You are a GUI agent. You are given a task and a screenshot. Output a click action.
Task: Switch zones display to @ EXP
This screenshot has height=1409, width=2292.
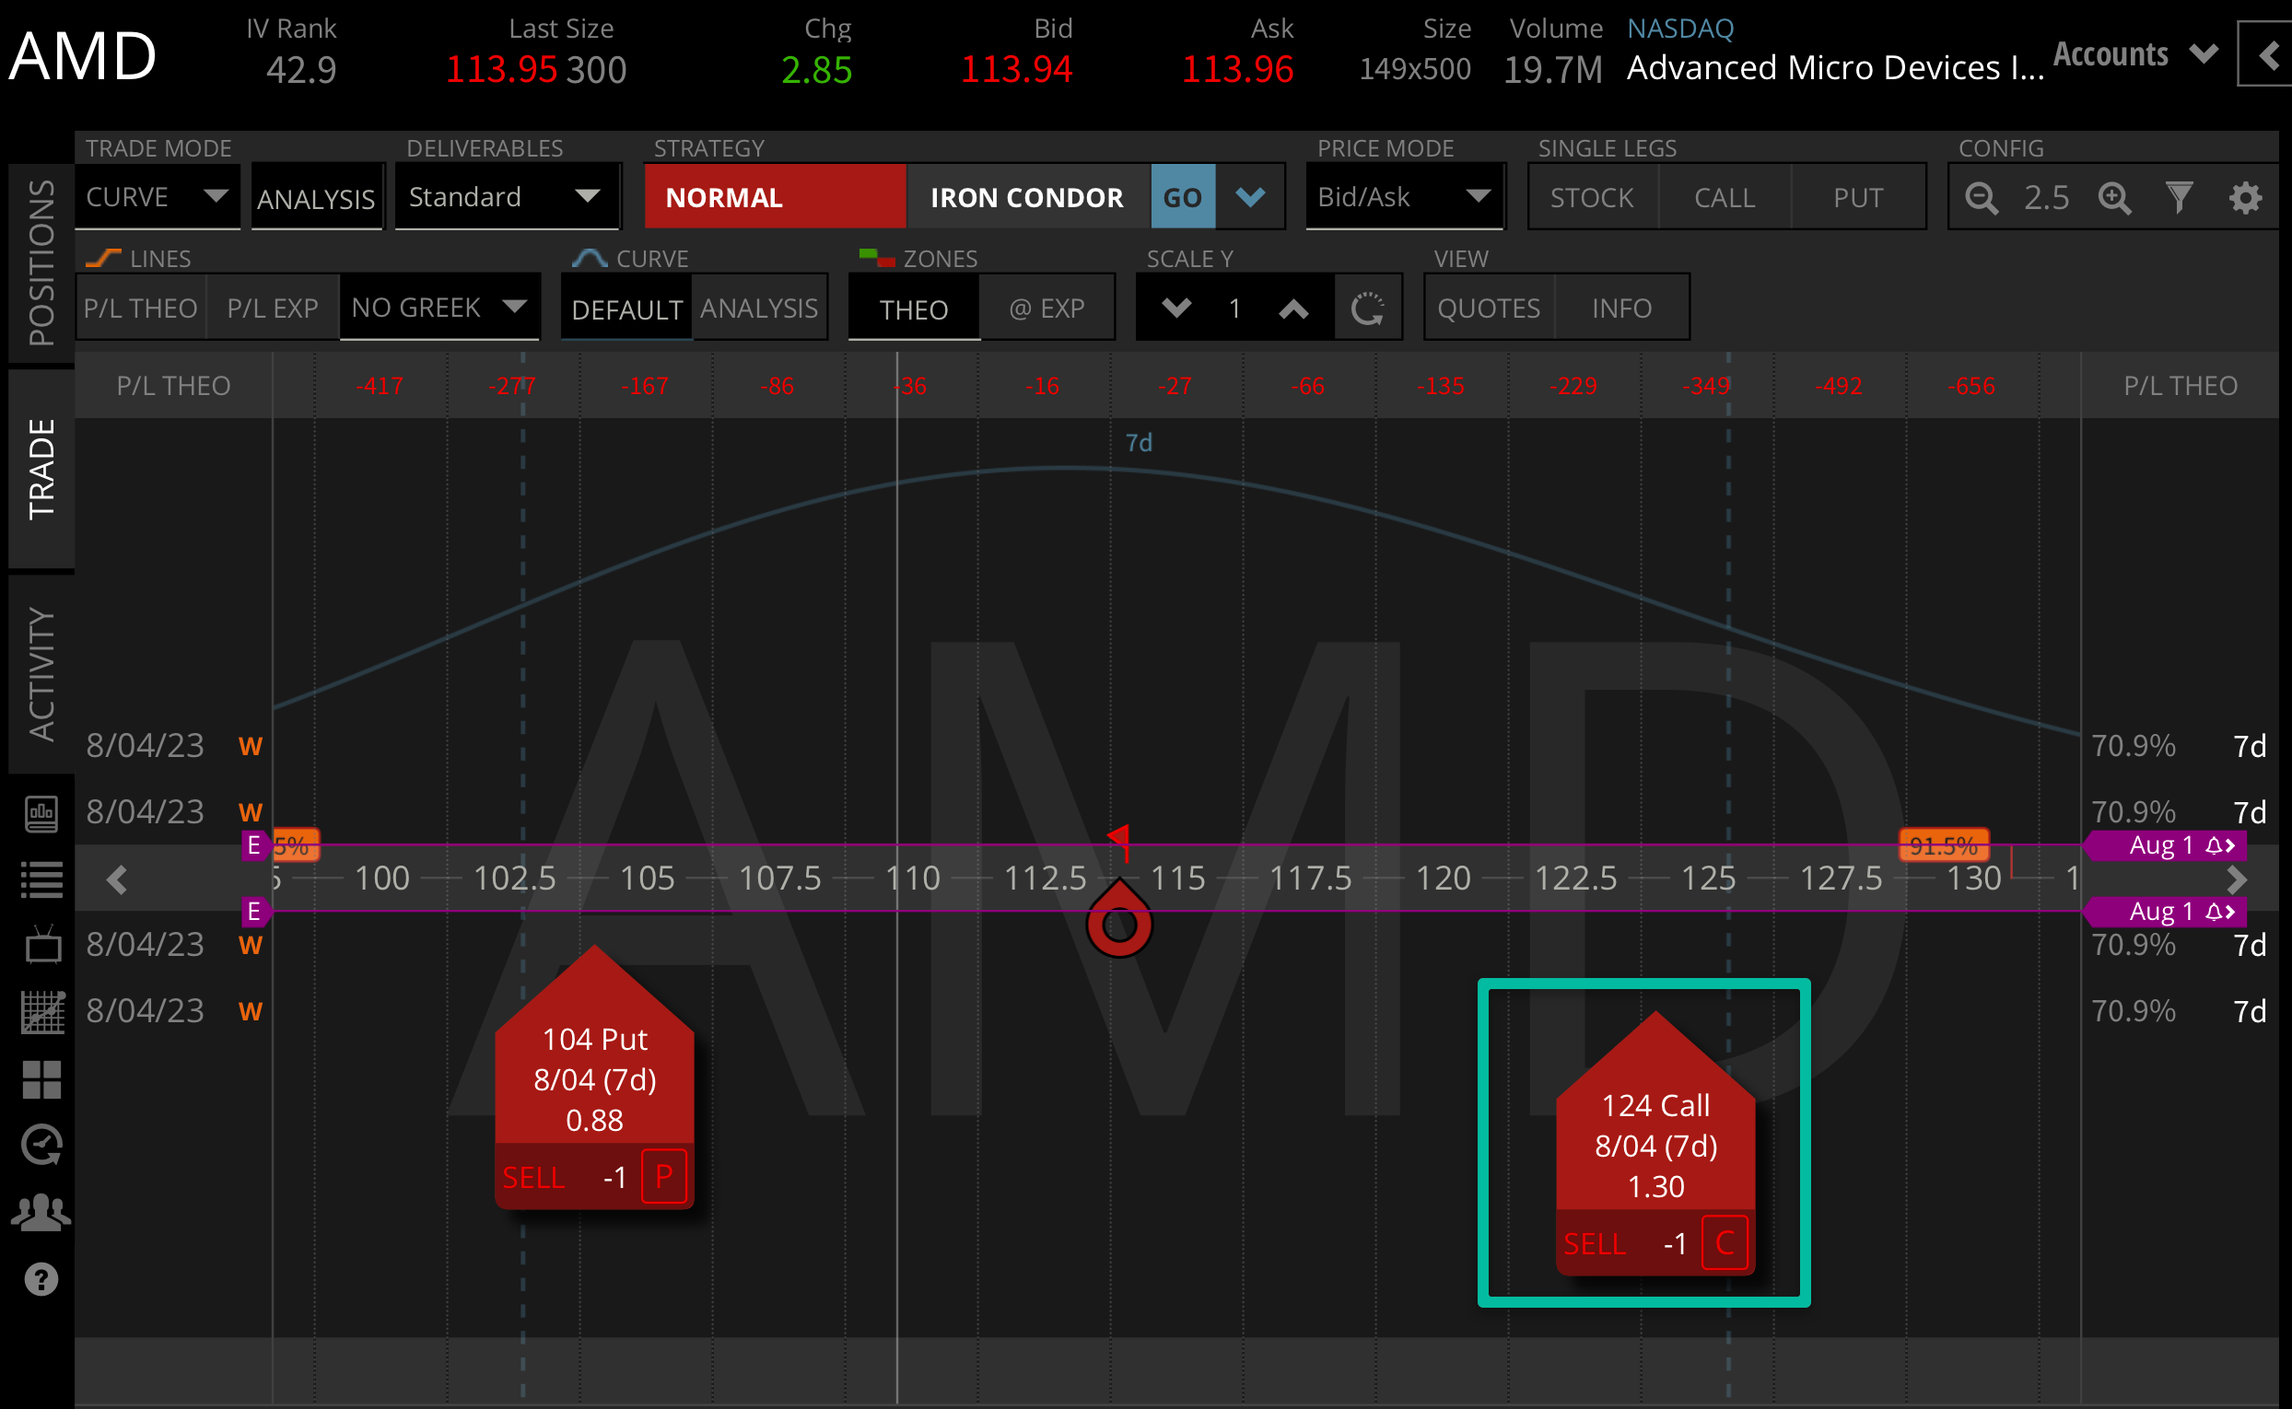(1047, 308)
